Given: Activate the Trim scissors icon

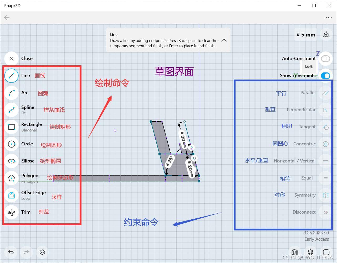Looking at the screenshot, I should (11, 212).
